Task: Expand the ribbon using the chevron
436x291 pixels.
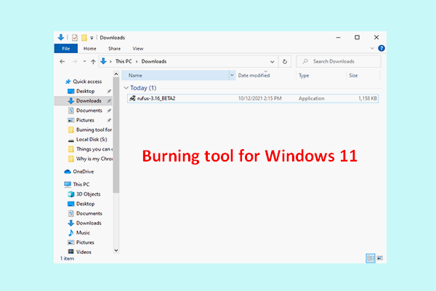Action: (374, 49)
